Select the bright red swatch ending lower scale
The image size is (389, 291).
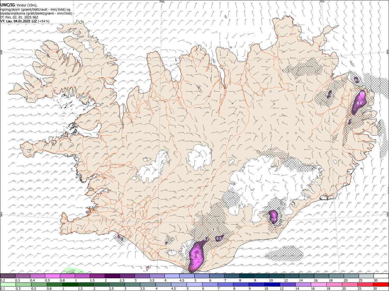point(381,285)
